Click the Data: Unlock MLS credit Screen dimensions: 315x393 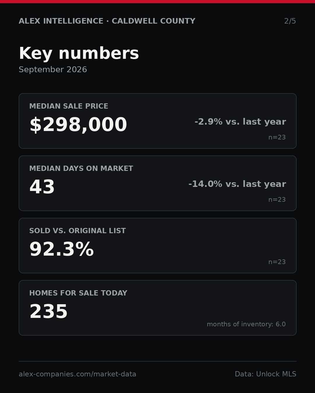[x=265, y=374]
